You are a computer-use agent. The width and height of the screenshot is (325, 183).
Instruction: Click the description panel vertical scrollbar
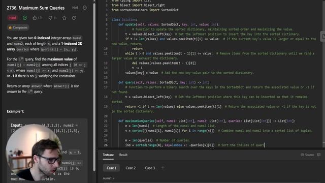[x=94, y=87]
